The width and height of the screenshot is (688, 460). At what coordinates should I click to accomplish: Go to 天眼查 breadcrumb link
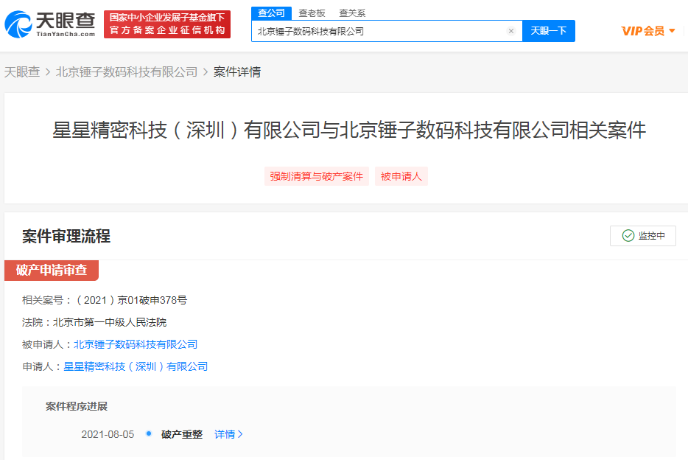[22, 72]
